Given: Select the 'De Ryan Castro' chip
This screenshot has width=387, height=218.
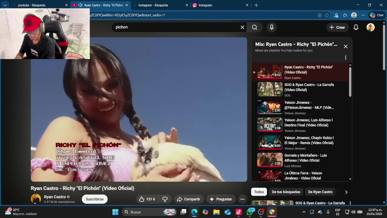Looking at the screenshot, I should [x=320, y=192].
